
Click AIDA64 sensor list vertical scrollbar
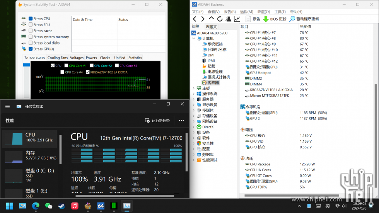[376, 135]
